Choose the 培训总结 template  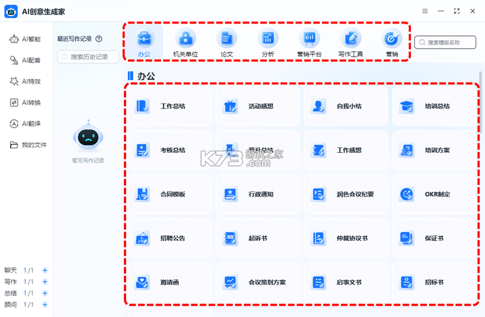coord(434,106)
